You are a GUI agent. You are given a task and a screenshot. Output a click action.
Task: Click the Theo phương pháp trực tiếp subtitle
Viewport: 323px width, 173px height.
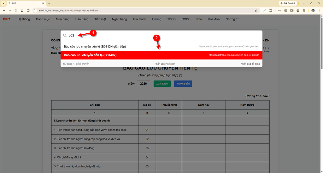[x=160, y=75]
